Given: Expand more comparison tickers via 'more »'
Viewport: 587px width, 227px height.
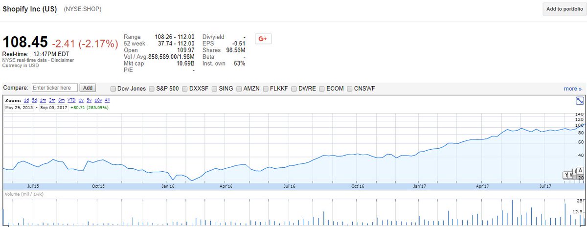Looking at the screenshot, I should (x=573, y=89).
